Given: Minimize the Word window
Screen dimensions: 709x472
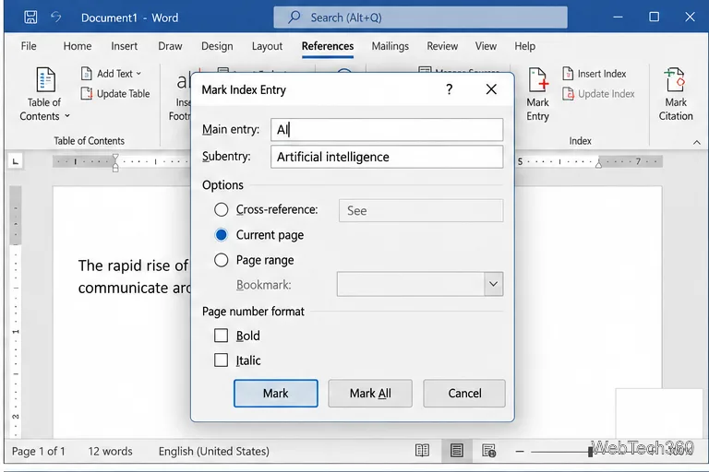Looking at the screenshot, I should click(x=618, y=18).
